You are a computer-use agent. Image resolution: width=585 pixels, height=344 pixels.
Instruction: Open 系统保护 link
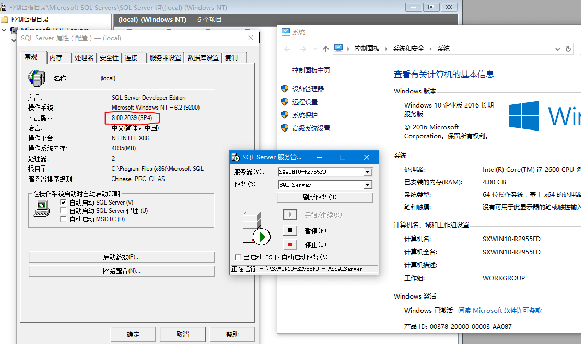(305, 115)
